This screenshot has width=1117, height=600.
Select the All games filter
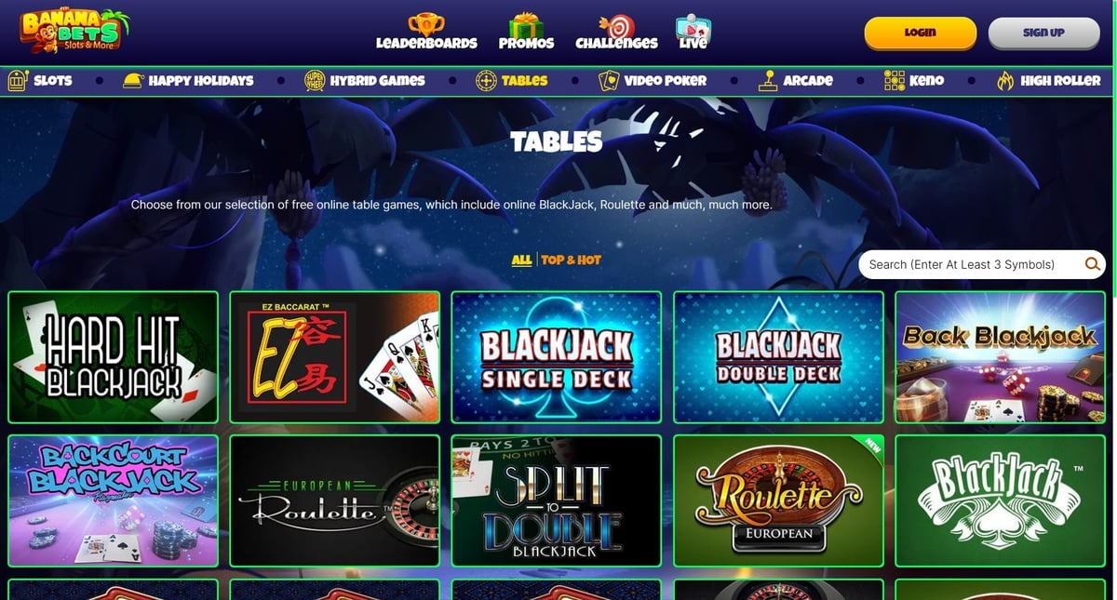(521, 260)
